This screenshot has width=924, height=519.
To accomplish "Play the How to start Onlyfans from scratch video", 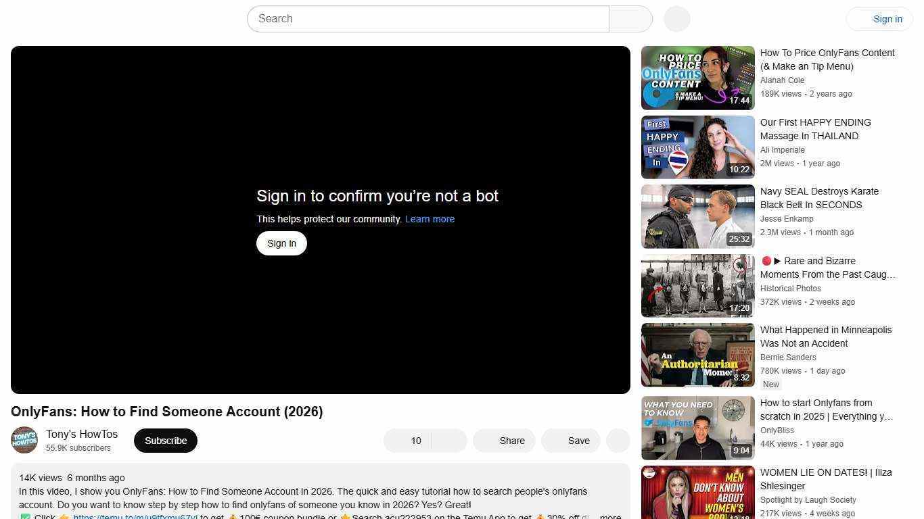I will 697,427.
